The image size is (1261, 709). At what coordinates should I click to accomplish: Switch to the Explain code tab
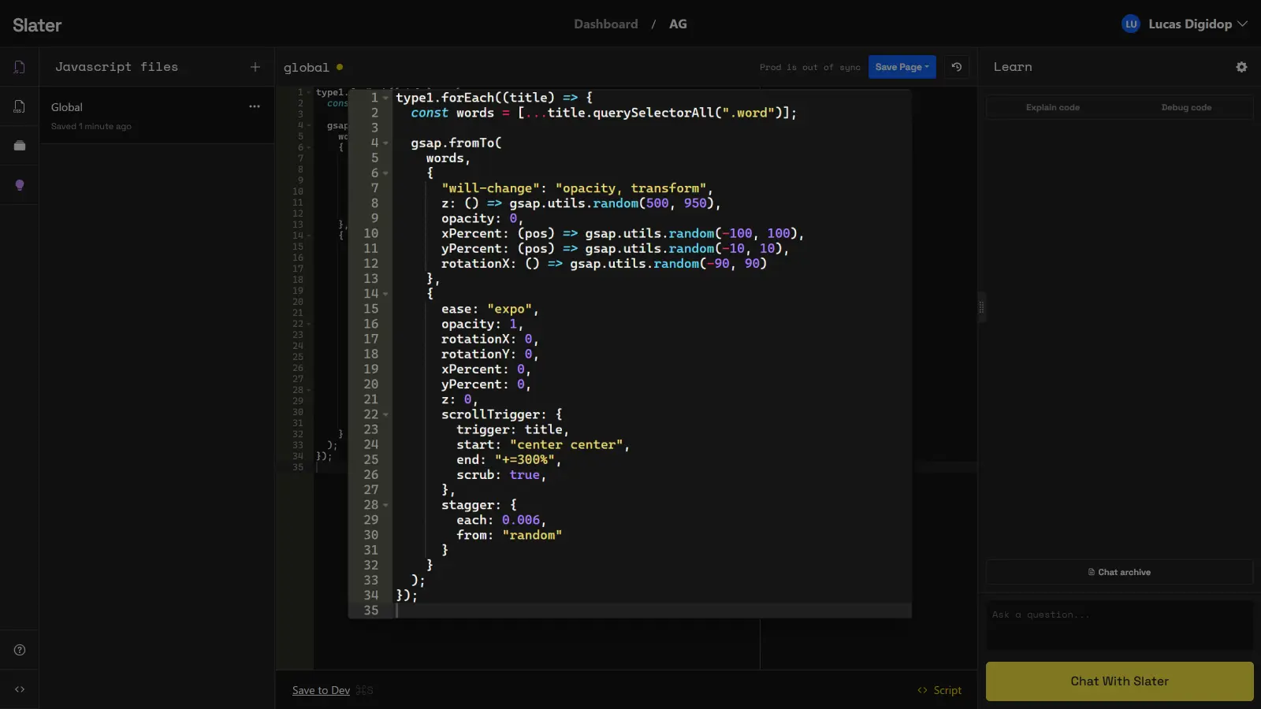(x=1053, y=107)
